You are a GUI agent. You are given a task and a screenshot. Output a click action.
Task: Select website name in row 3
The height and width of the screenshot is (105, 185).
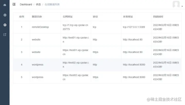(x=36, y=52)
